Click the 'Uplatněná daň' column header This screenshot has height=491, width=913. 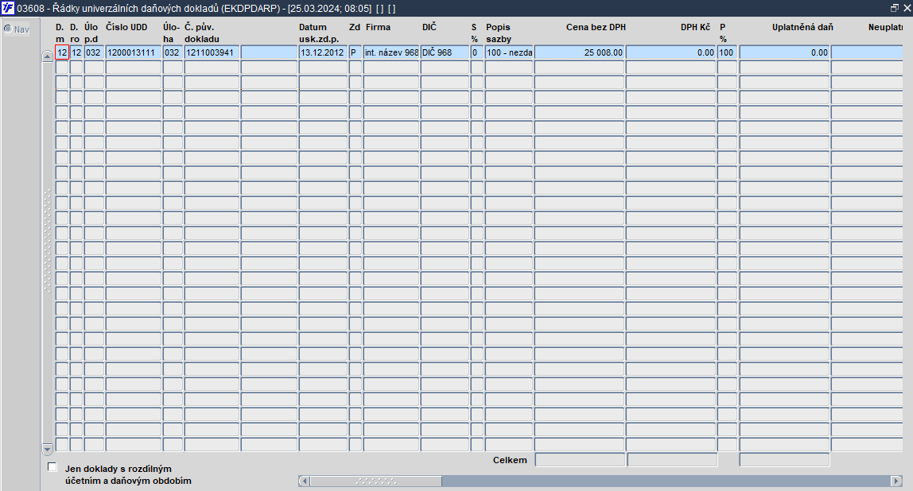pos(802,27)
